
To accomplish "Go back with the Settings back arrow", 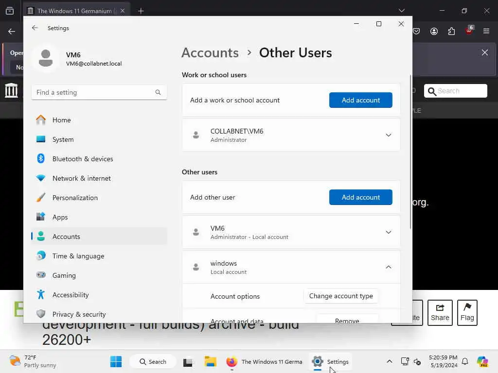I will pyautogui.click(x=35, y=28).
